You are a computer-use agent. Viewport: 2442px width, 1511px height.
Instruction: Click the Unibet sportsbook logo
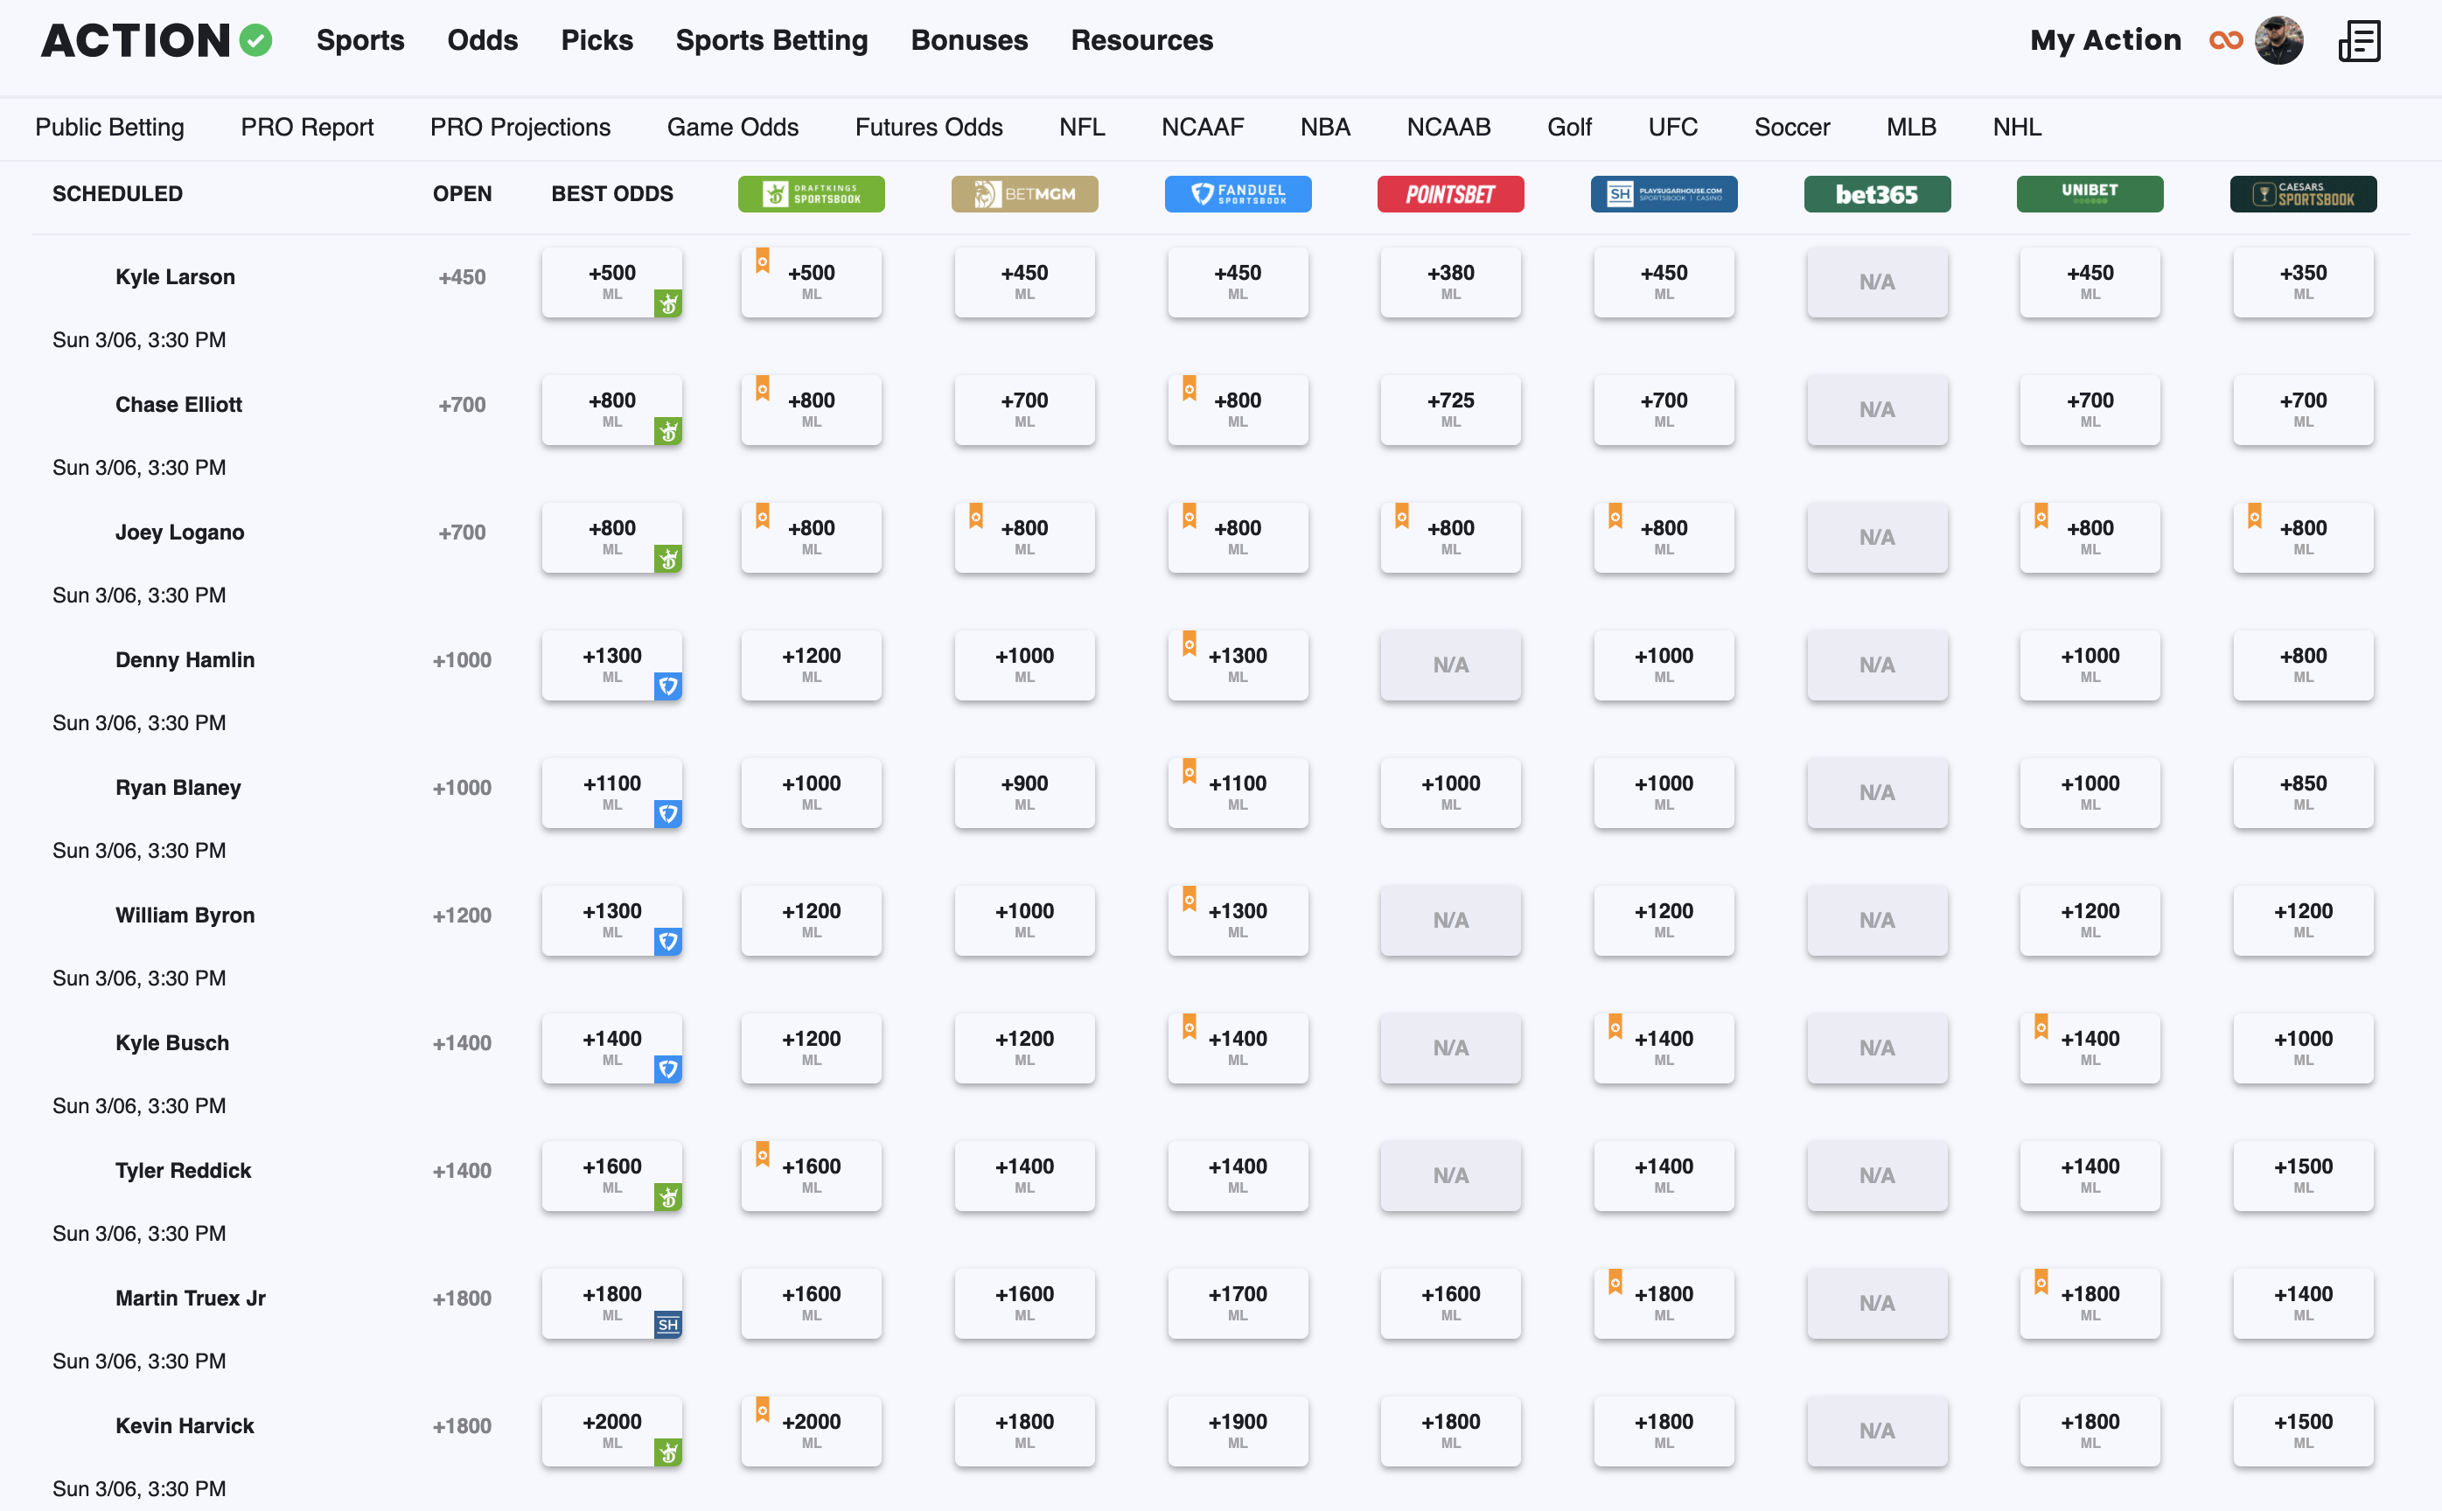pos(2090,194)
